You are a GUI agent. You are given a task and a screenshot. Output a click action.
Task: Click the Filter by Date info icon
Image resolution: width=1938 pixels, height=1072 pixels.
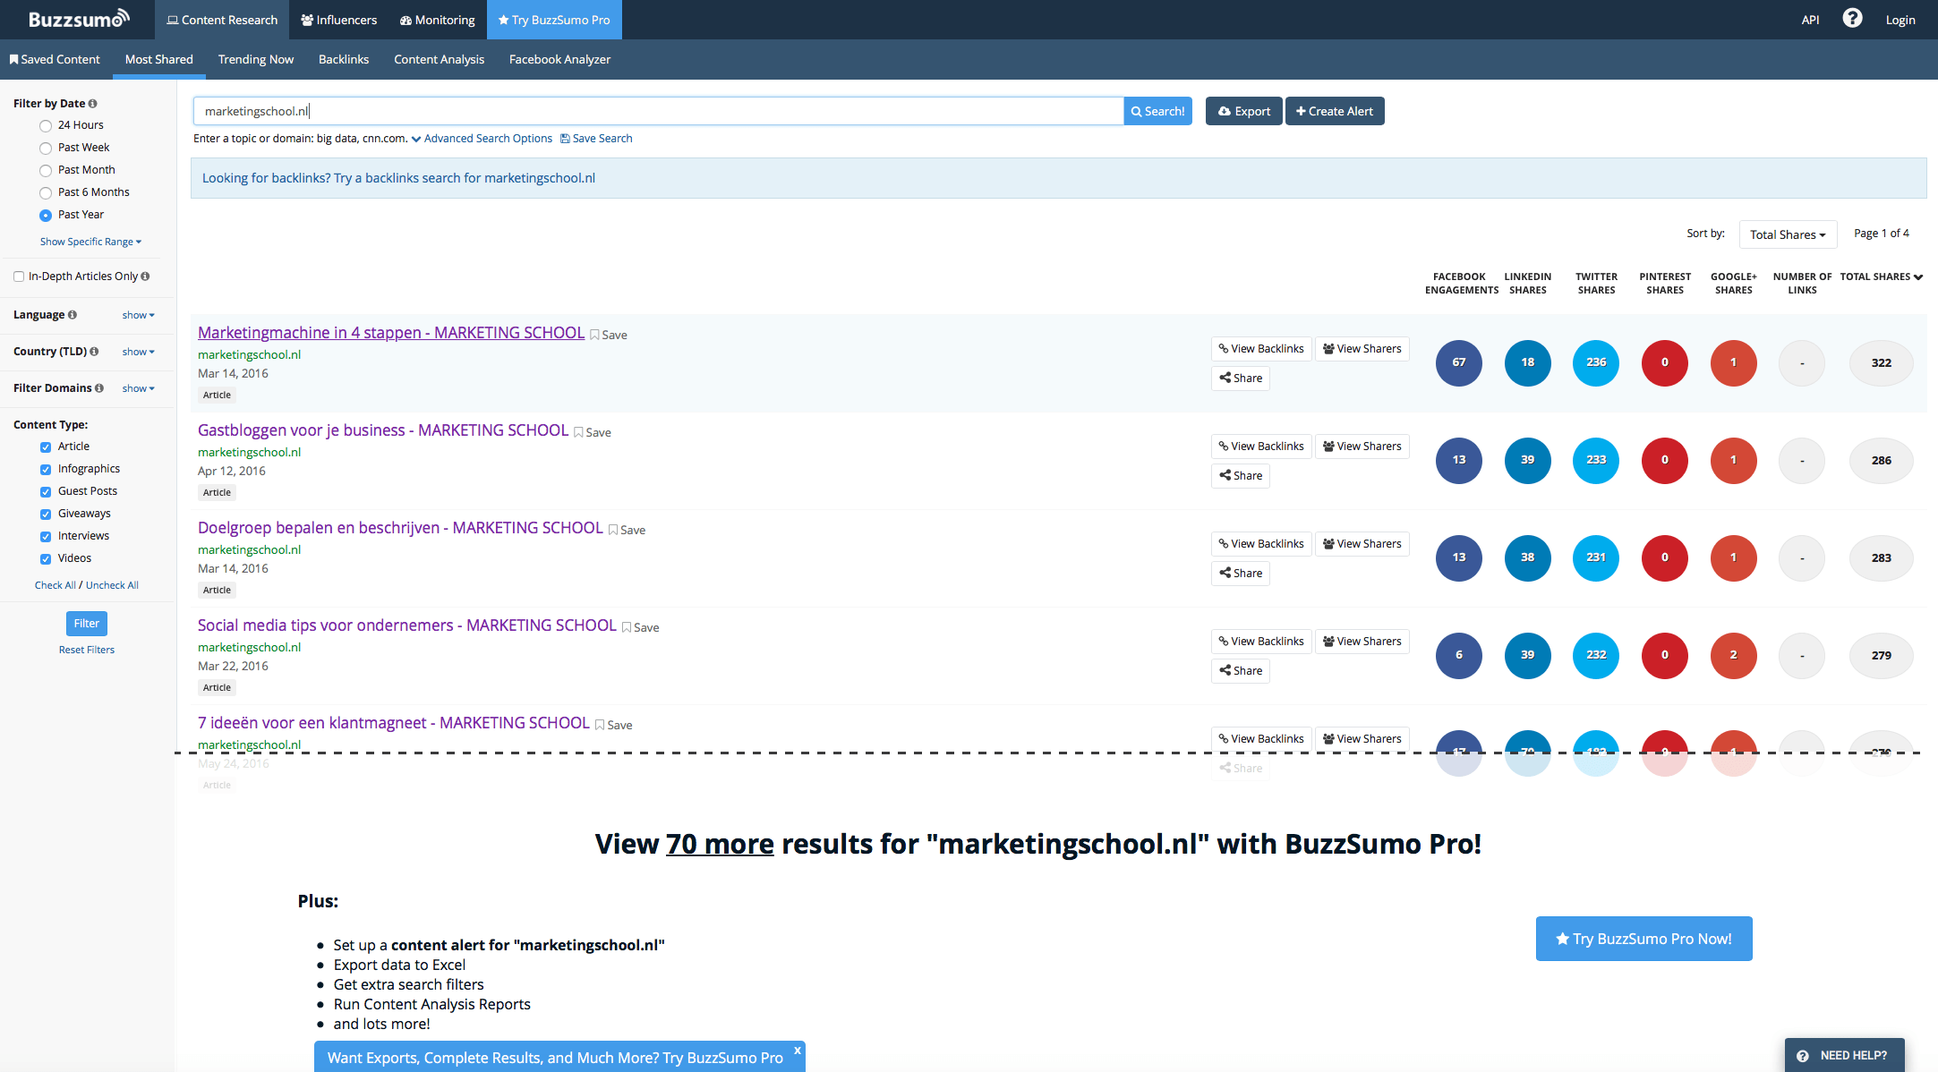[93, 104]
